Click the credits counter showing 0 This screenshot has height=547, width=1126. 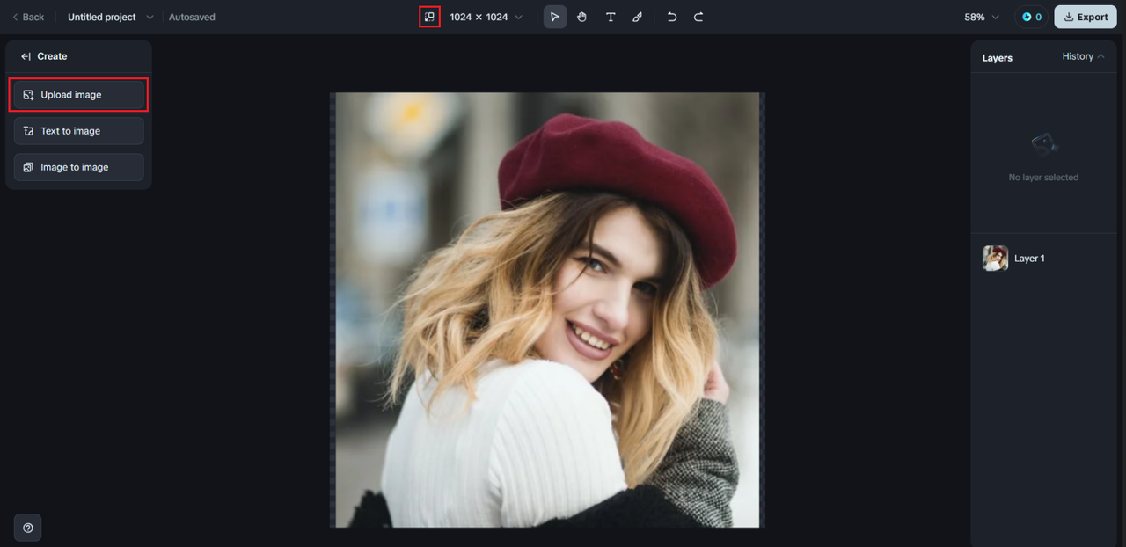1032,17
